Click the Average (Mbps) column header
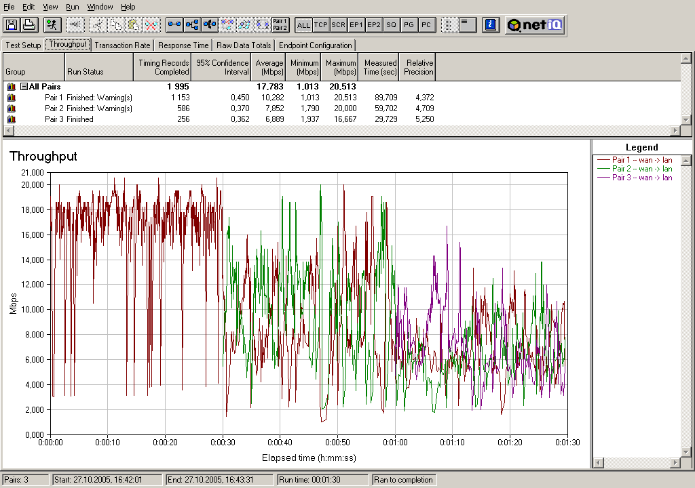This screenshot has width=695, height=488. pyautogui.click(x=269, y=67)
